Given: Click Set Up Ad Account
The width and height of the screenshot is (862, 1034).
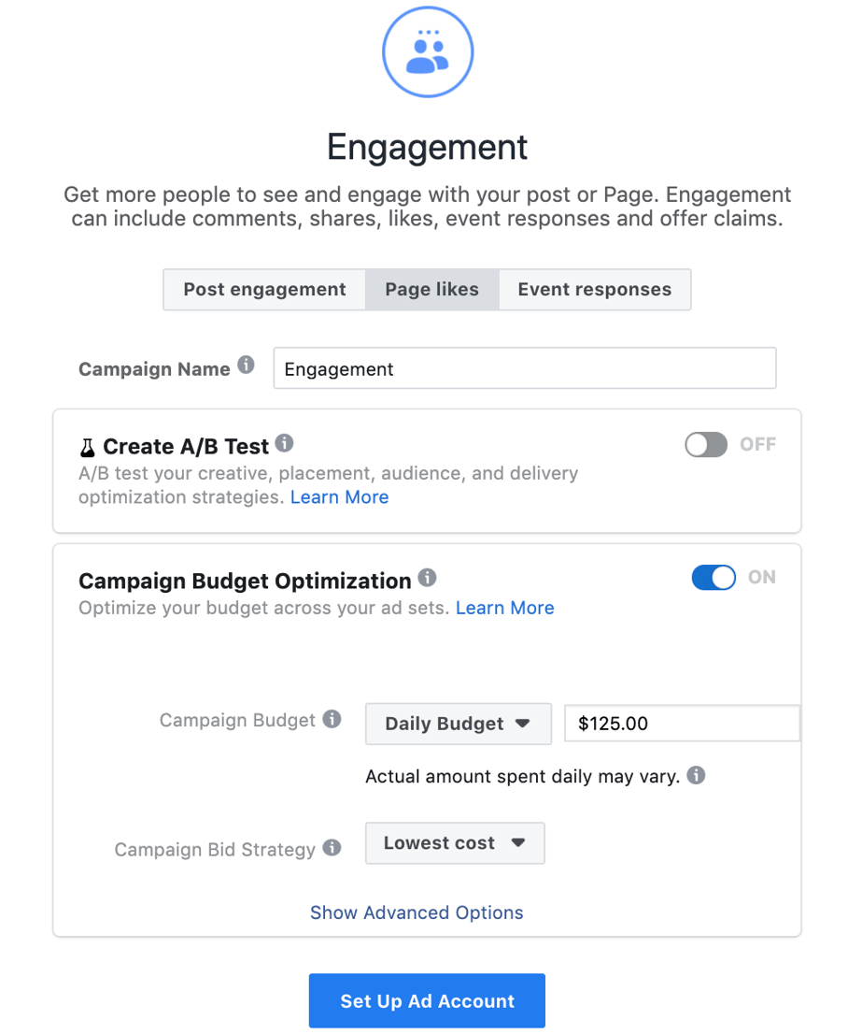Looking at the screenshot, I should [x=427, y=1000].
